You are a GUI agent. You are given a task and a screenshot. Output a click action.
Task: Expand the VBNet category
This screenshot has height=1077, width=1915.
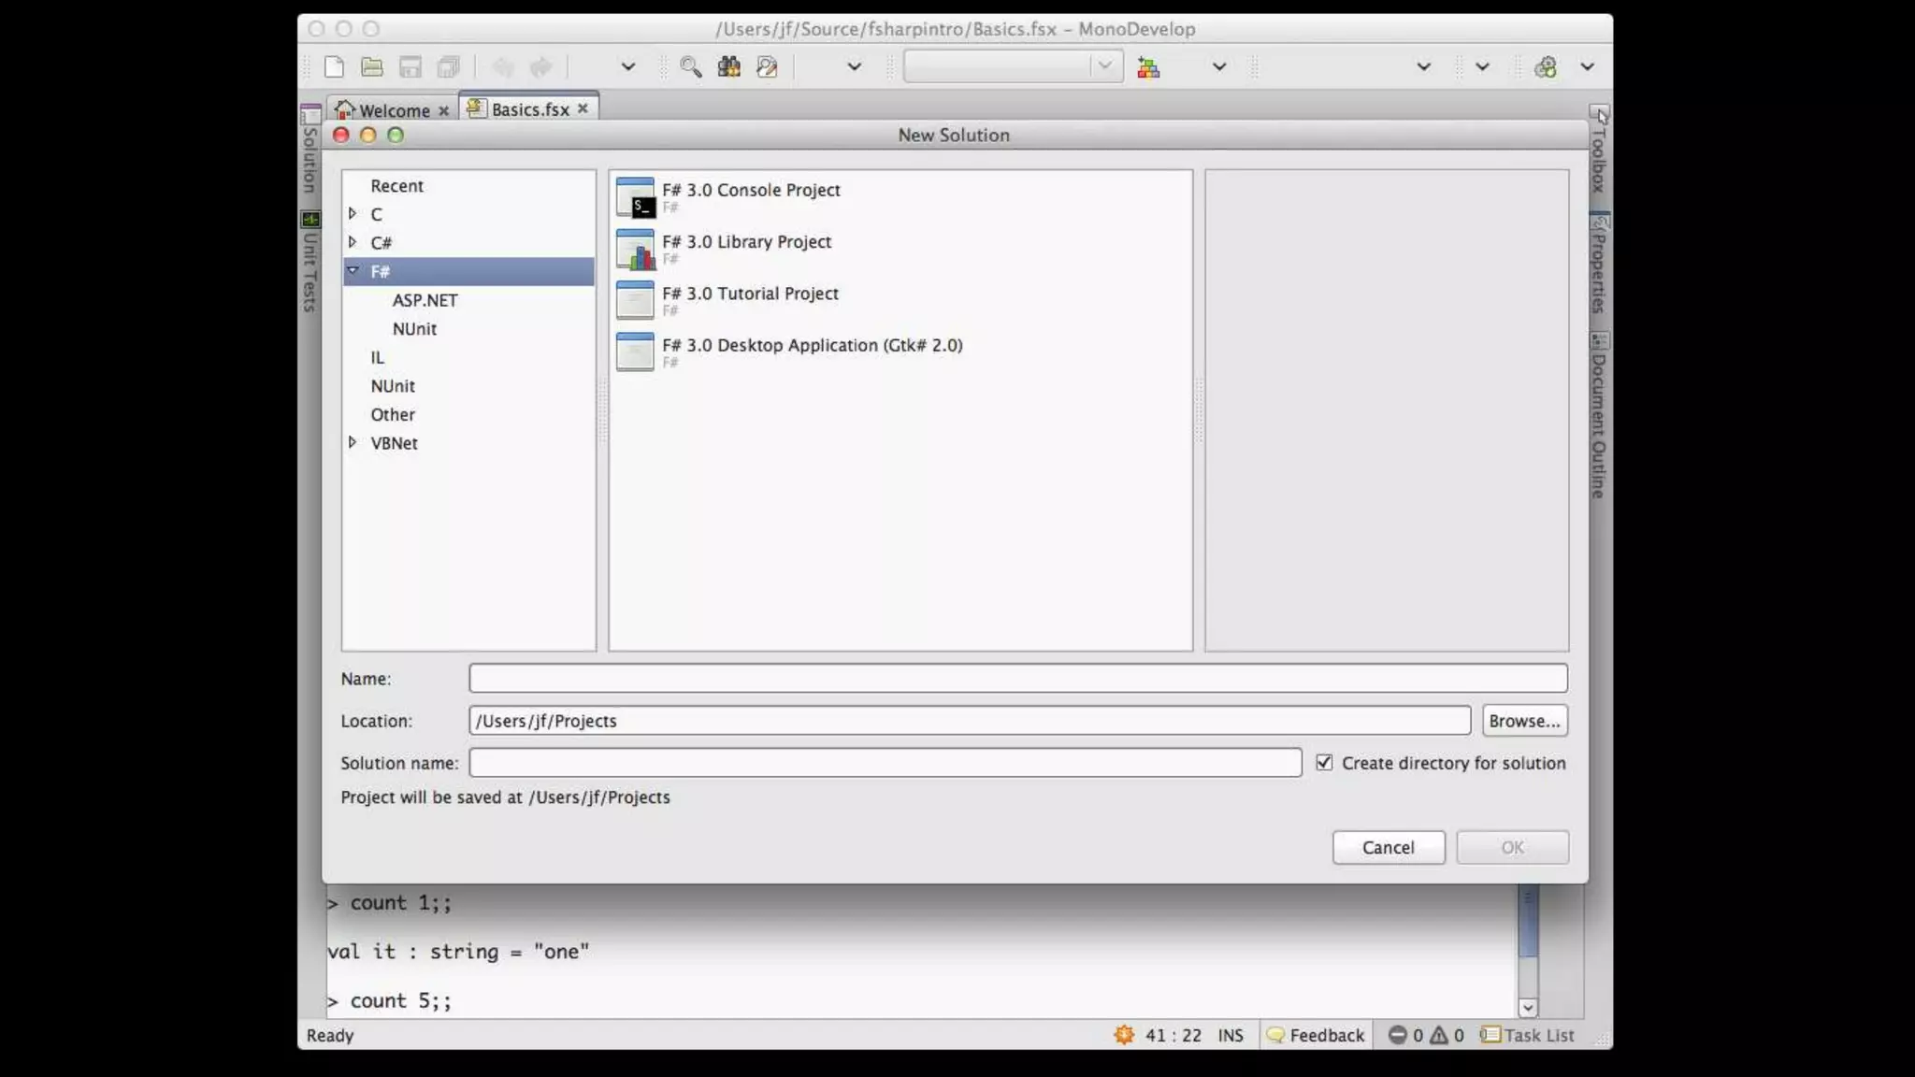(x=353, y=442)
